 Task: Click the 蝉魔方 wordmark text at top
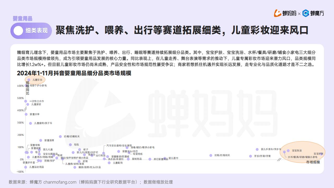click(317, 13)
